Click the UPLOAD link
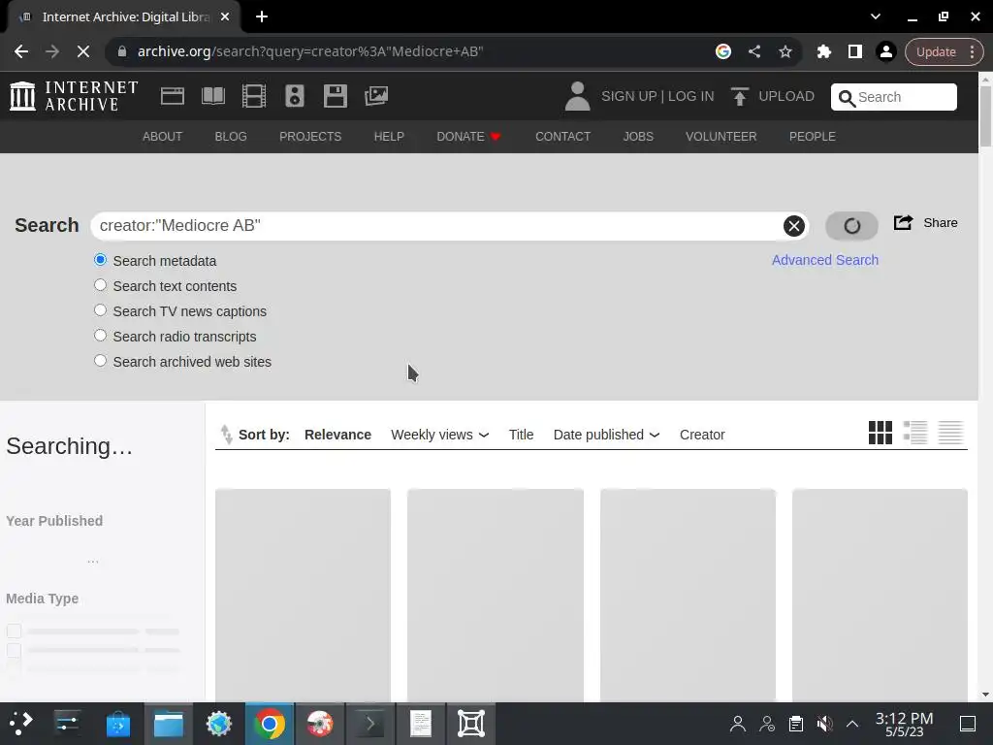The width and height of the screenshot is (993, 745). point(786,96)
